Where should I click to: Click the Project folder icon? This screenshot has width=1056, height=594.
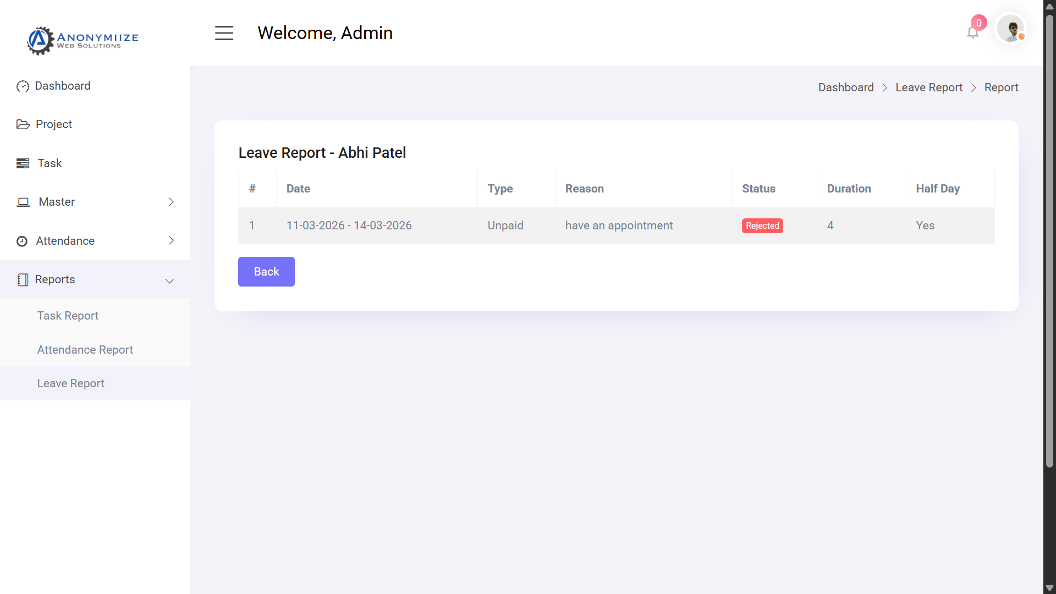[x=23, y=124]
